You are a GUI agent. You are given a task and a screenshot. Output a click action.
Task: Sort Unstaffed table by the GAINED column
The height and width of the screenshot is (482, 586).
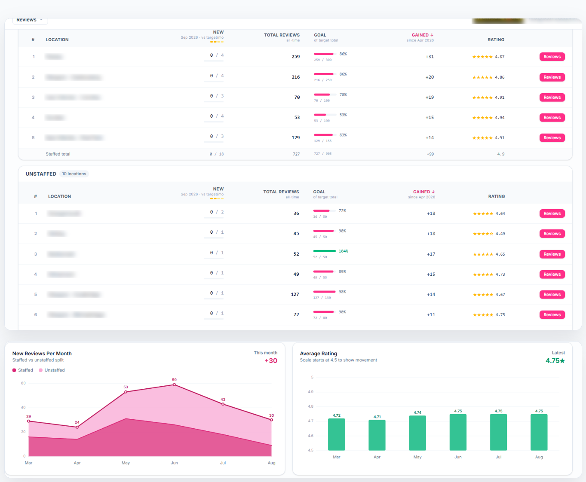pos(424,192)
